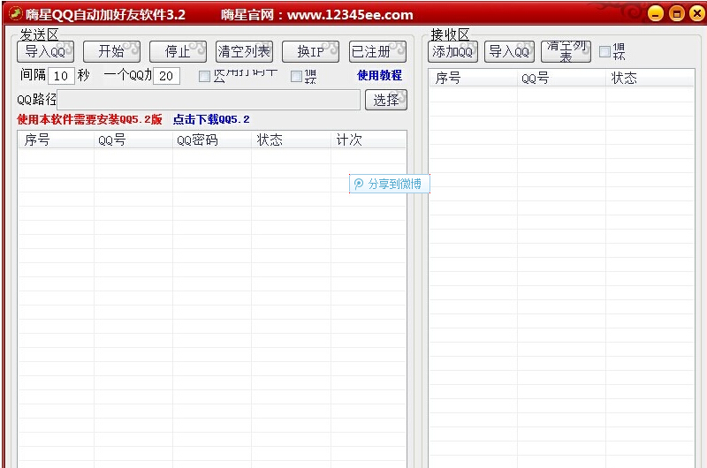Click the 分享到微博 share icon
707x468 pixels.
point(359,184)
